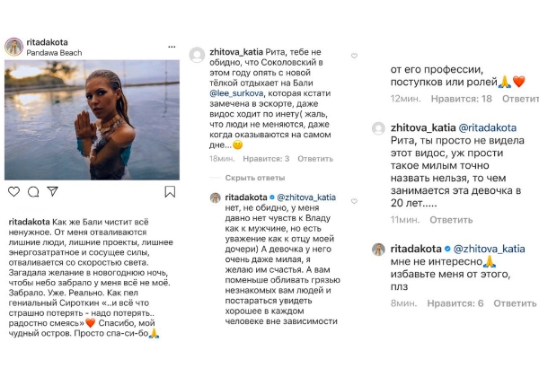
Task: Open the post photo of woman in water
Action: point(92,119)
